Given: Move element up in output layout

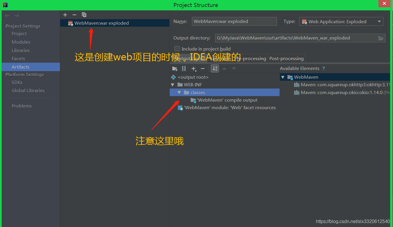Looking at the screenshot, I should (x=224, y=69).
